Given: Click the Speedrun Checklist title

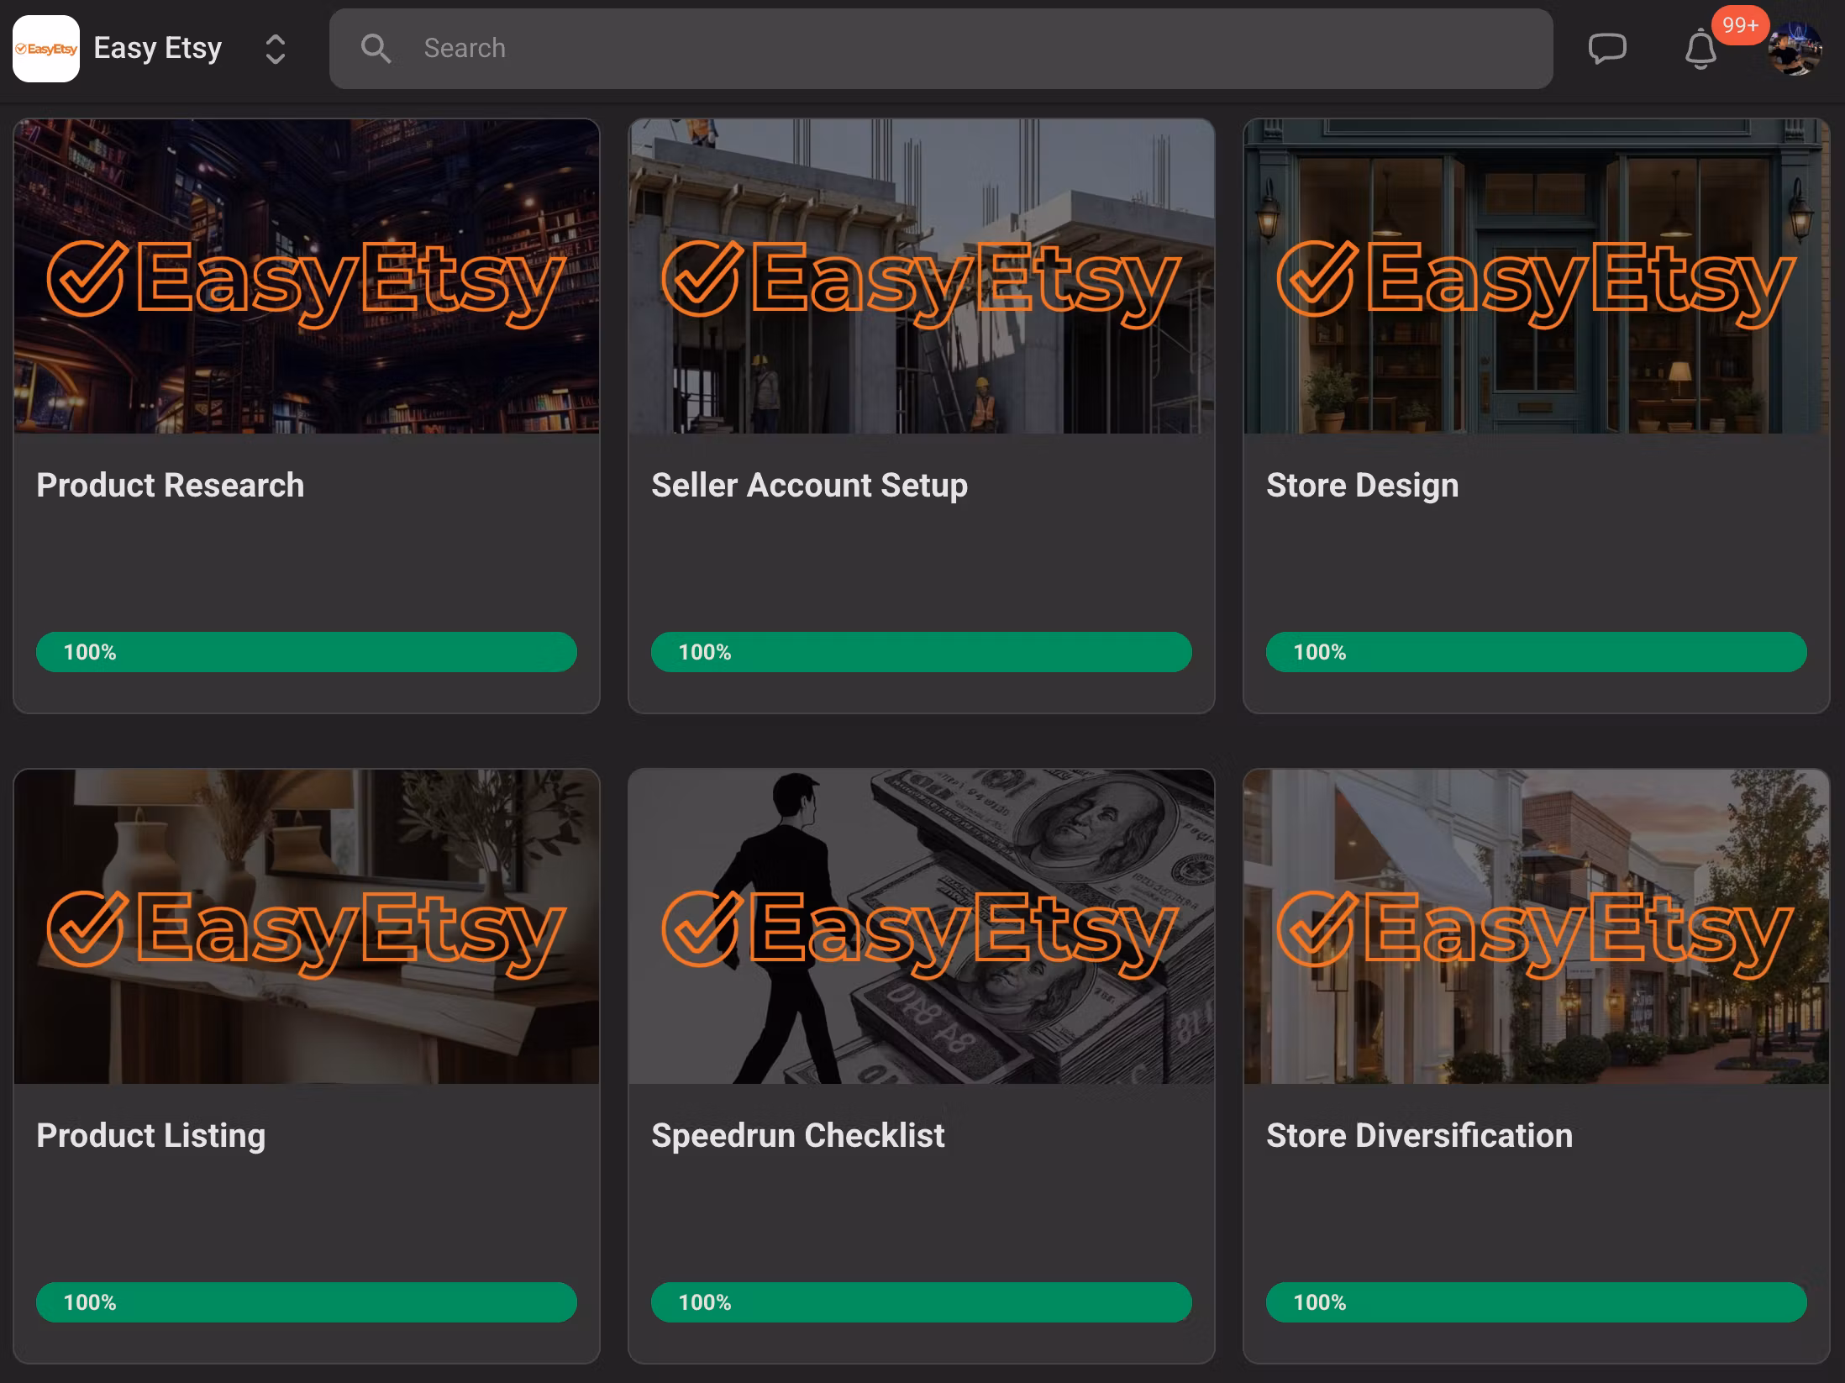Looking at the screenshot, I should (798, 1136).
